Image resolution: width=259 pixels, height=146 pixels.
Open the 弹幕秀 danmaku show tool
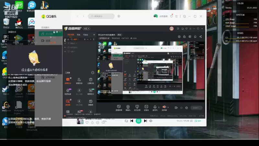click(91, 102)
